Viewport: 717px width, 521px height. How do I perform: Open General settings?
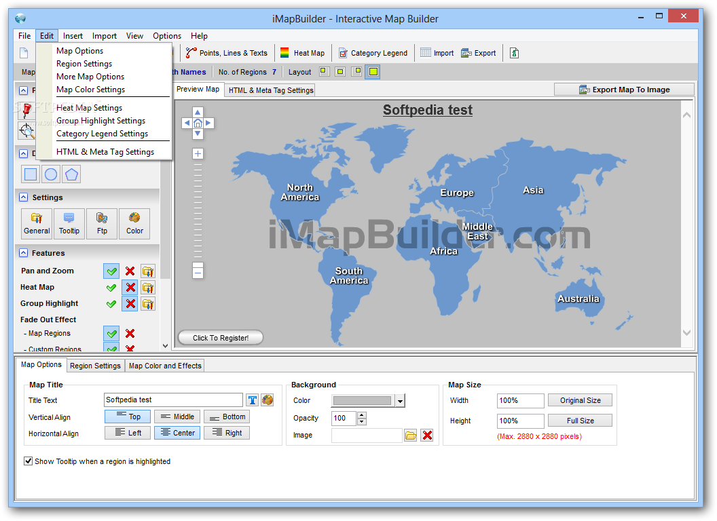pyautogui.click(x=37, y=223)
